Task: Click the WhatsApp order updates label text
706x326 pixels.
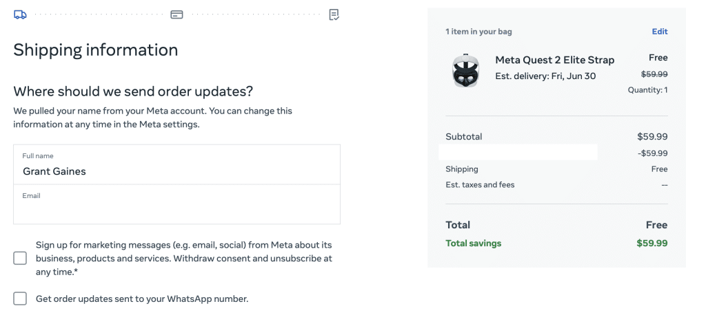Action: 142,298
